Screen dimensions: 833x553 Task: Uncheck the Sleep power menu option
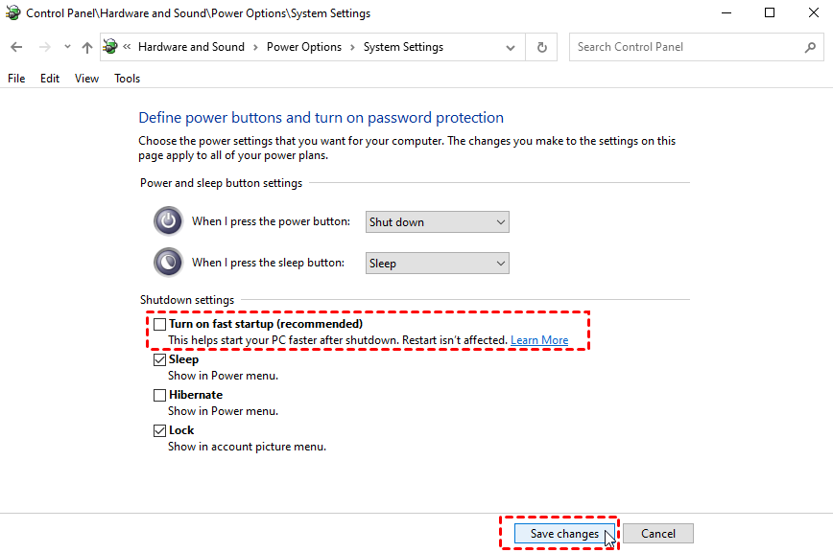coord(160,360)
